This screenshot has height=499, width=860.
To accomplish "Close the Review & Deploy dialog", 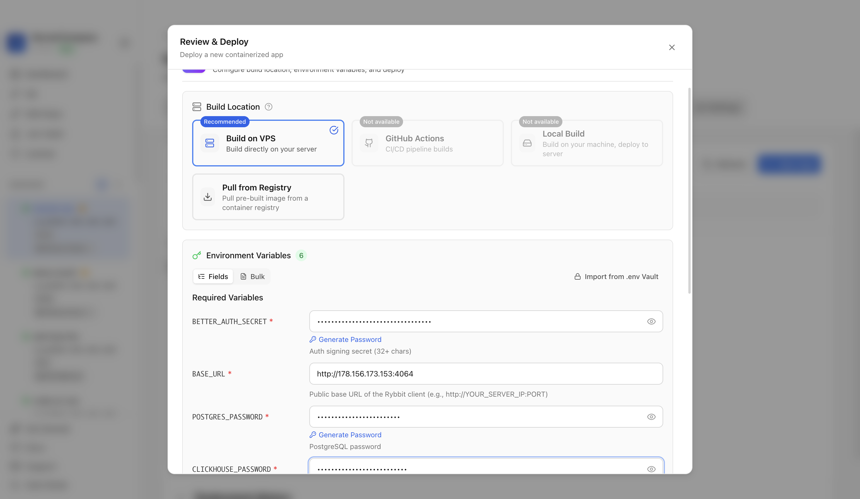I will click(672, 47).
